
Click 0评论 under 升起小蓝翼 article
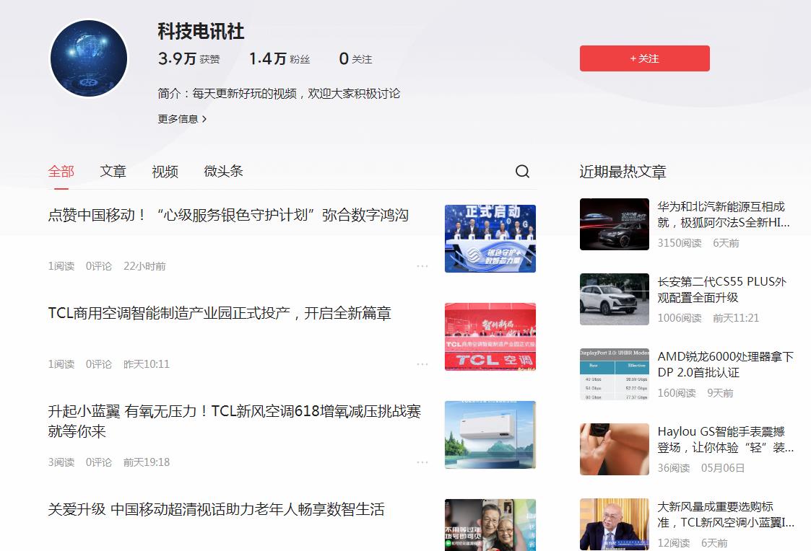pyautogui.click(x=99, y=462)
